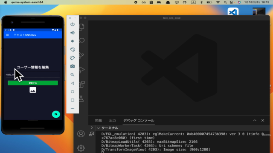Open VS Code Manage gear icon

click(x=81, y=148)
